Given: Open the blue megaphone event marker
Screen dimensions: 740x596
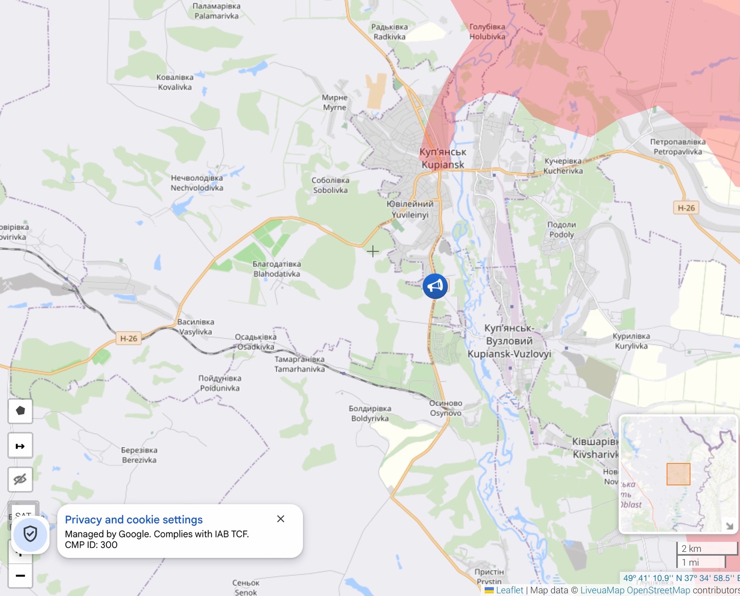Looking at the screenshot, I should [435, 286].
